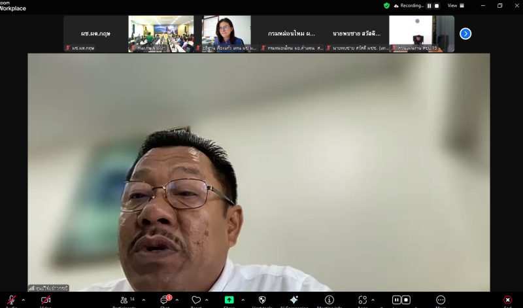Open the AI Companion sparkle icon
Viewport: 523px width, 308px height.
pos(294,300)
